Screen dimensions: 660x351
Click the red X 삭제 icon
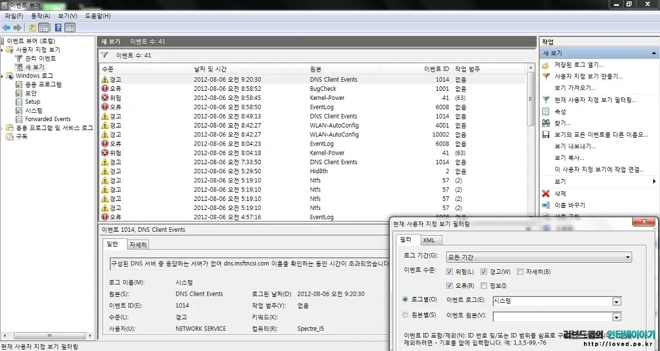tap(546, 194)
